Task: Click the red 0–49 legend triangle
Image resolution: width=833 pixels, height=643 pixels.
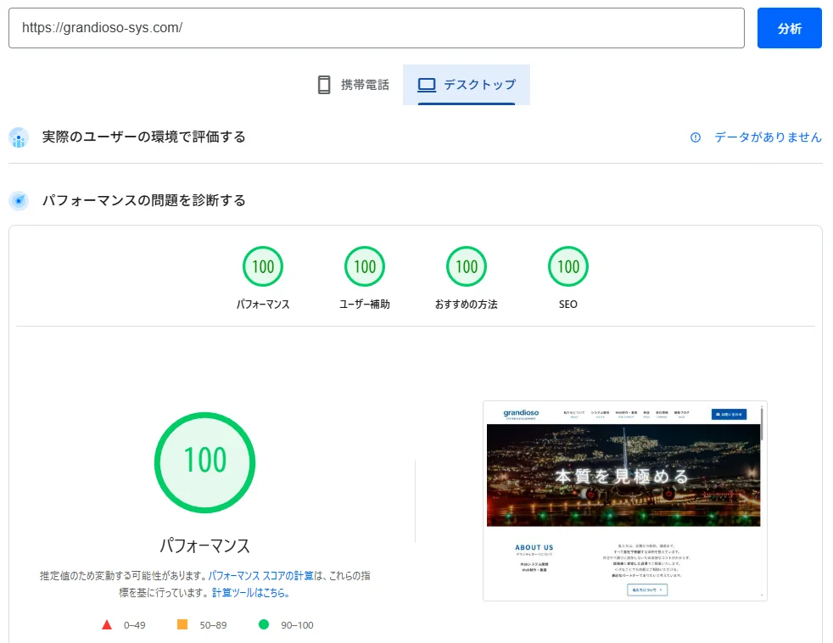Action: point(106,625)
